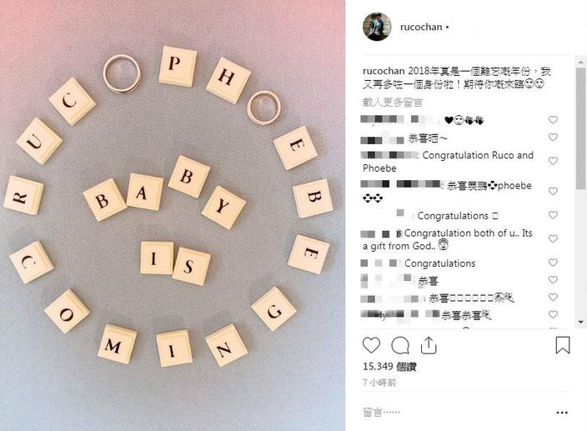Like the '恭喜晒～' comment

pos(553,138)
